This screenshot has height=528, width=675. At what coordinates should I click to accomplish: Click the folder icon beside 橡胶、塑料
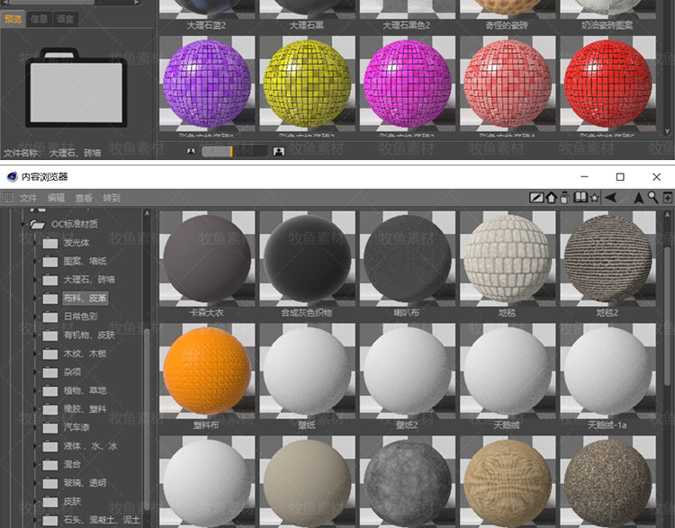pos(50,409)
